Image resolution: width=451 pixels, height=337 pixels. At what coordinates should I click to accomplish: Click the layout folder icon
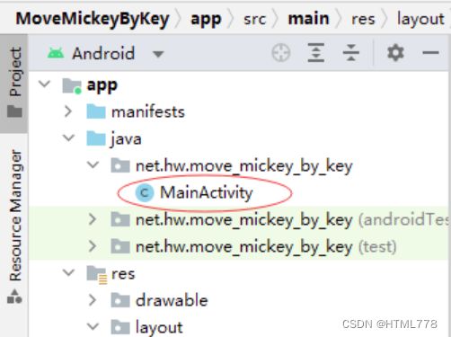[x=120, y=327]
